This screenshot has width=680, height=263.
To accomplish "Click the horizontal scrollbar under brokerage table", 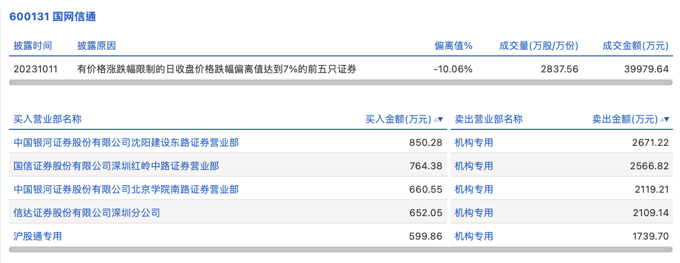I will (x=341, y=249).
